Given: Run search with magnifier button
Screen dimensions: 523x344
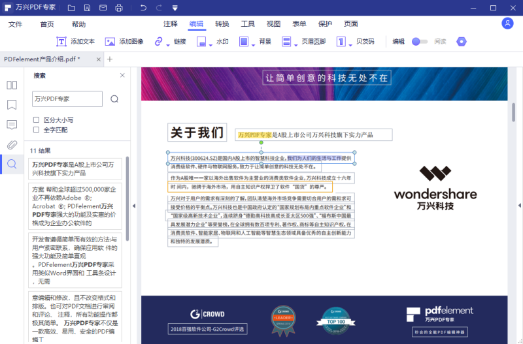Looking at the screenshot, I should [x=114, y=99].
